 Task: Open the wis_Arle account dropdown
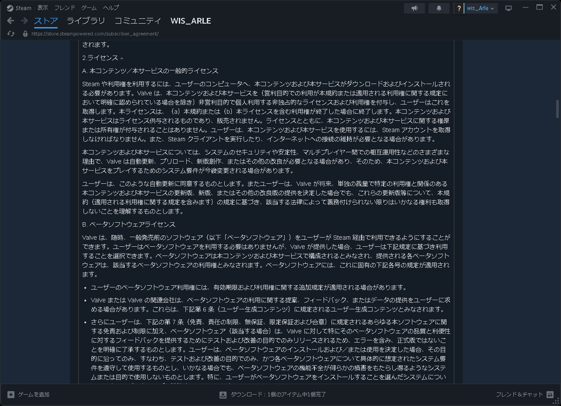pyautogui.click(x=476, y=7)
